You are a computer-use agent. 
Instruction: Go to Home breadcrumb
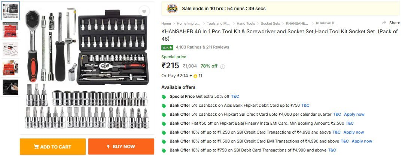point(166,23)
